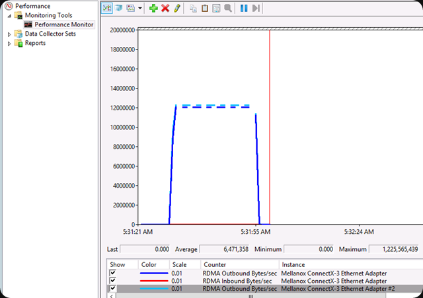Image resolution: width=423 pixels, height=298 pixels.
Task: Collapse Monitoring Tools tree node
Action: (x=9, y=16)
